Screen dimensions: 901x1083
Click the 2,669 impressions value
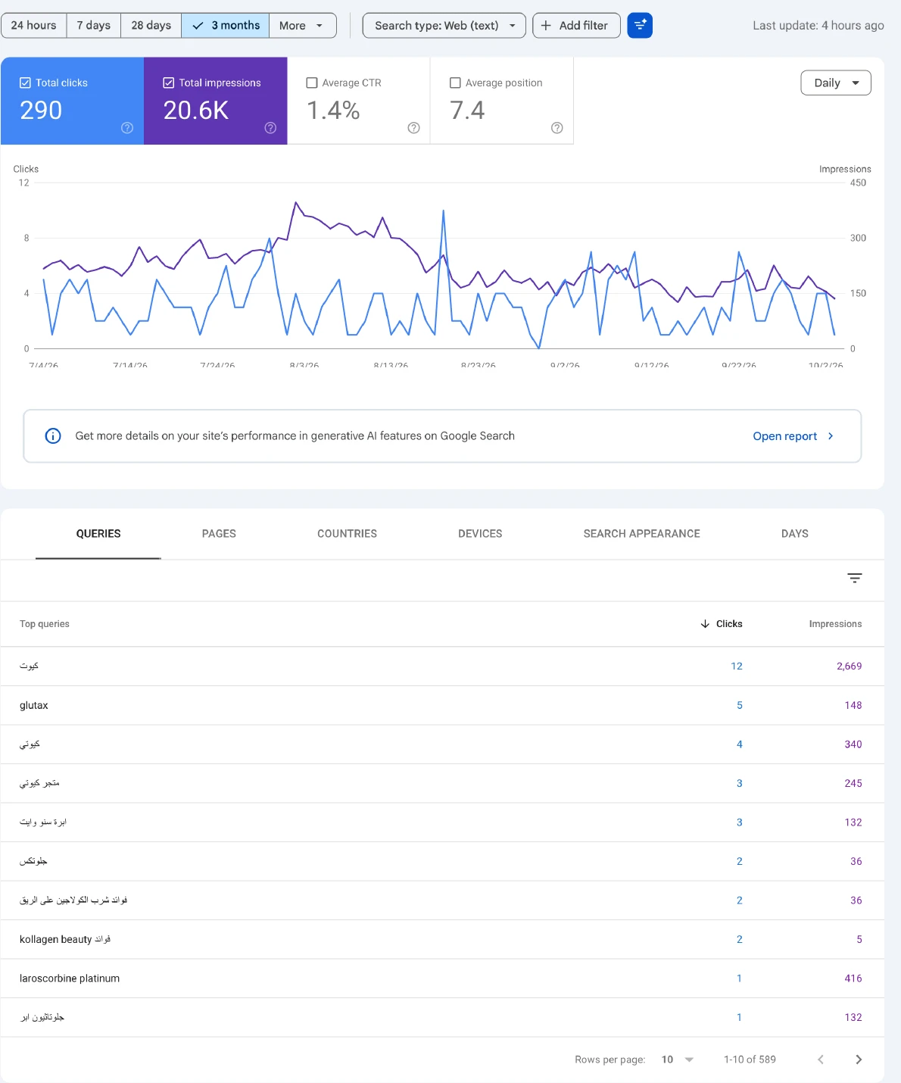[x=849, y=666]
